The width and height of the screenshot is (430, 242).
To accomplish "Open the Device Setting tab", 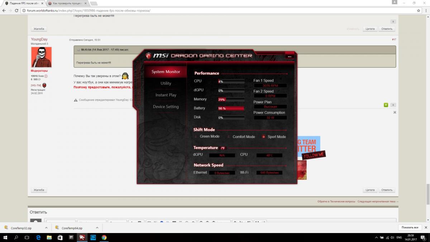I will pos(166,107).
